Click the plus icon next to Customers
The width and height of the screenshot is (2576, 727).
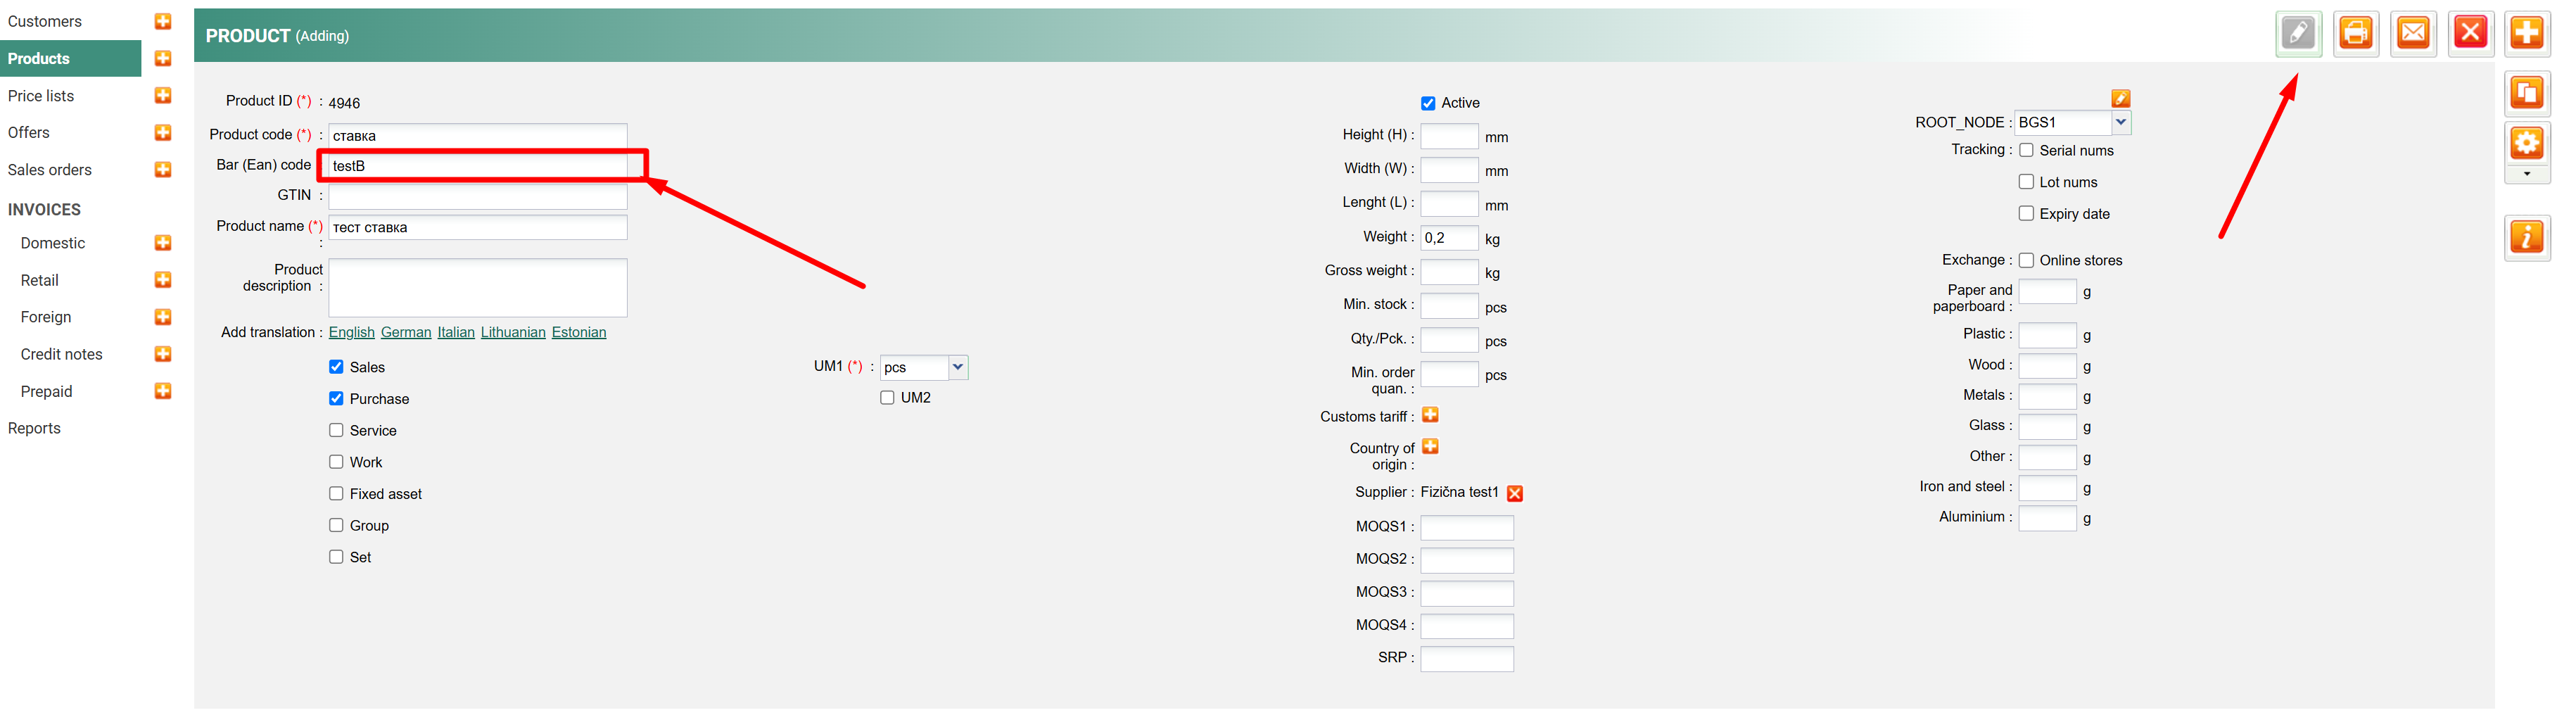[x=163, y=21]
